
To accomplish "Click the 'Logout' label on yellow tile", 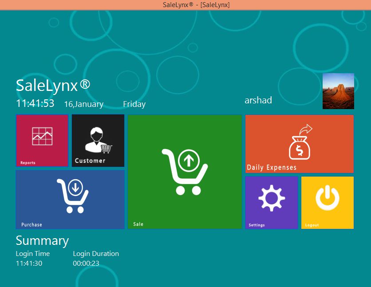I will (x=312, y=225).
